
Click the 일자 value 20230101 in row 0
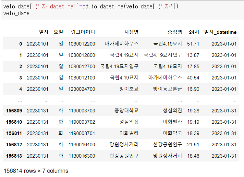[38, 44]
